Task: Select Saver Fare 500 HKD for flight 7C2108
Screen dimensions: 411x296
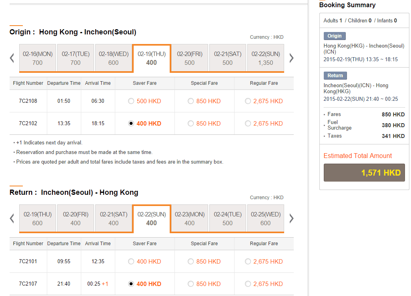Action: [131, 101]
